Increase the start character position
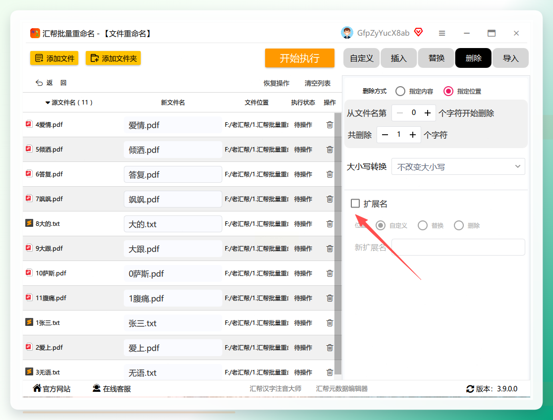 point(428,113)
